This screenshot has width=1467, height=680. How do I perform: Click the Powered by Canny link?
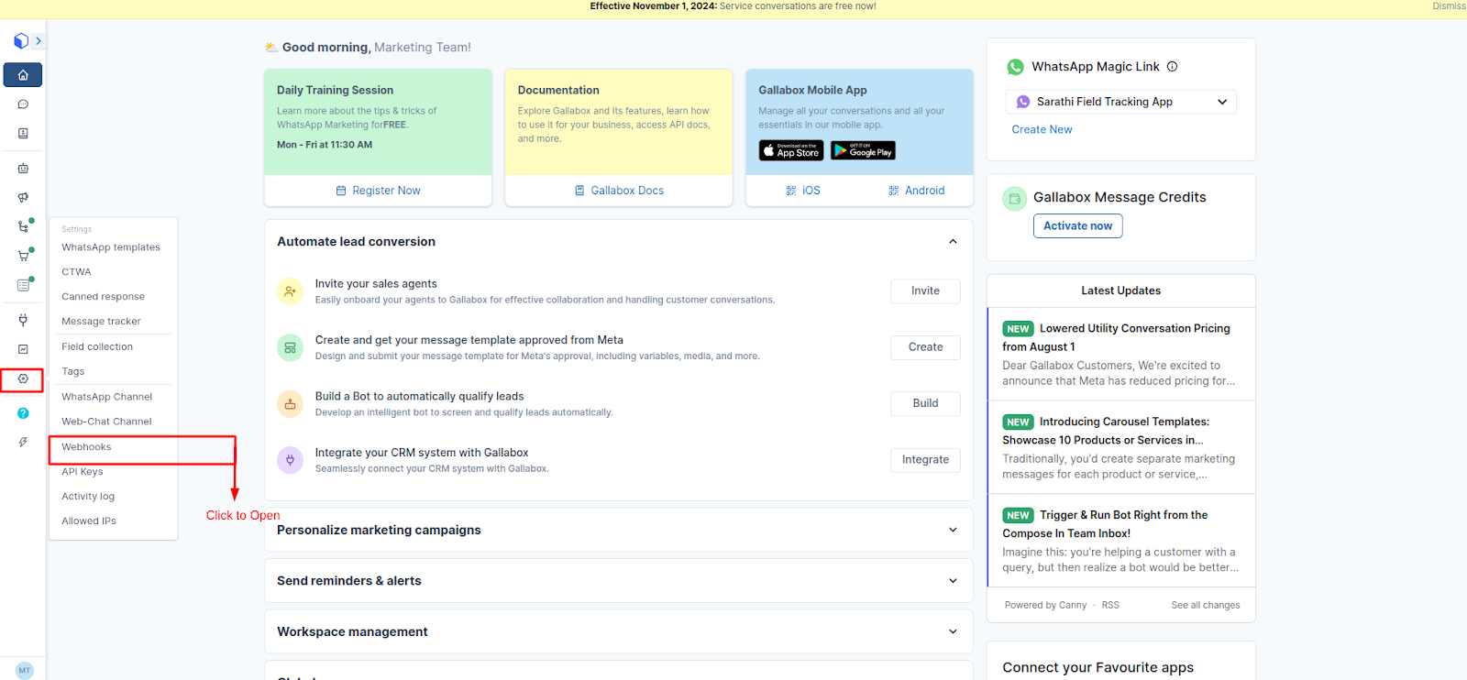[x=1045, y=606]
